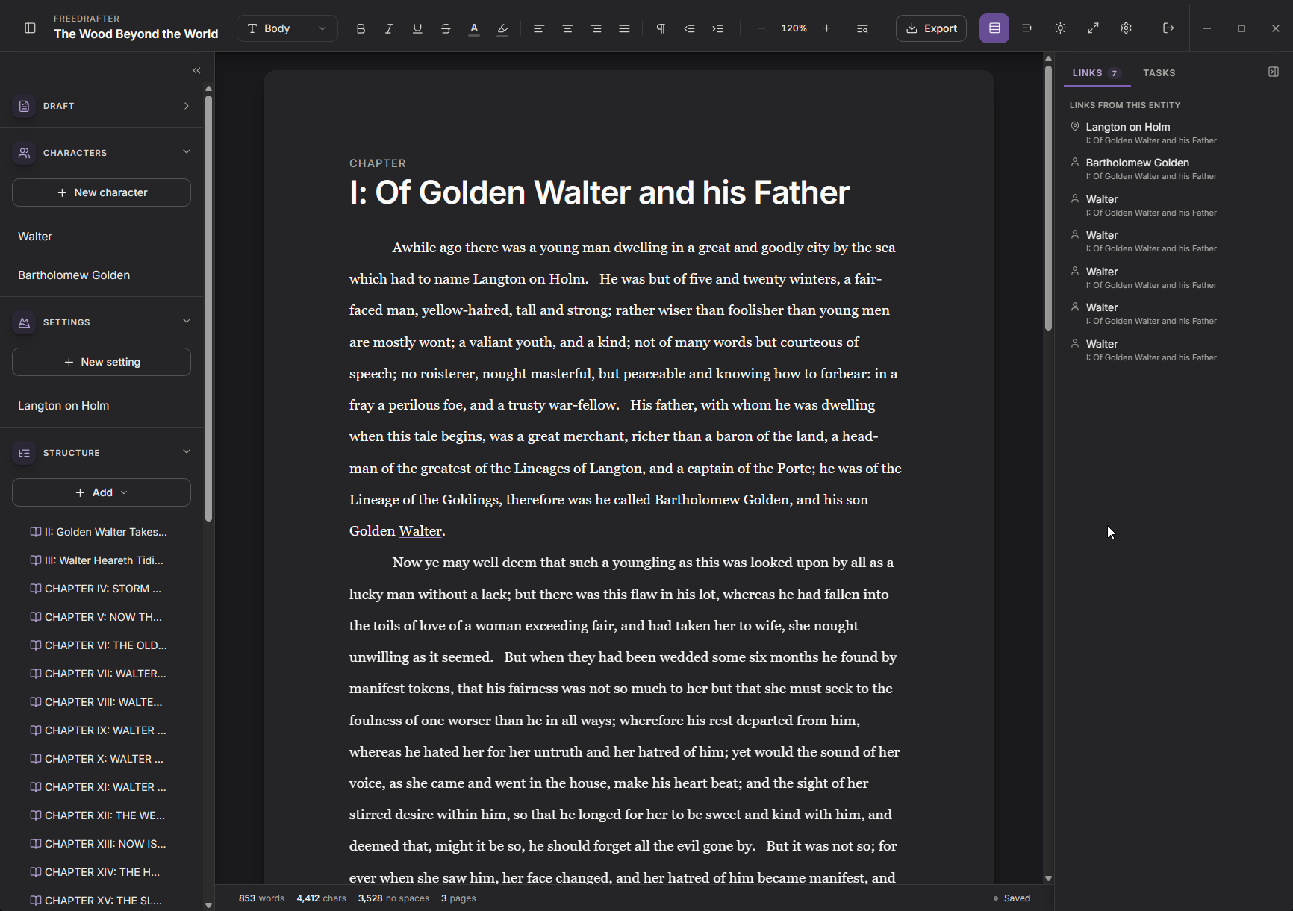Viewport: 1293px width, 911px height.
Task: Click the Saved status indicator
Action: click(1012, 898)
